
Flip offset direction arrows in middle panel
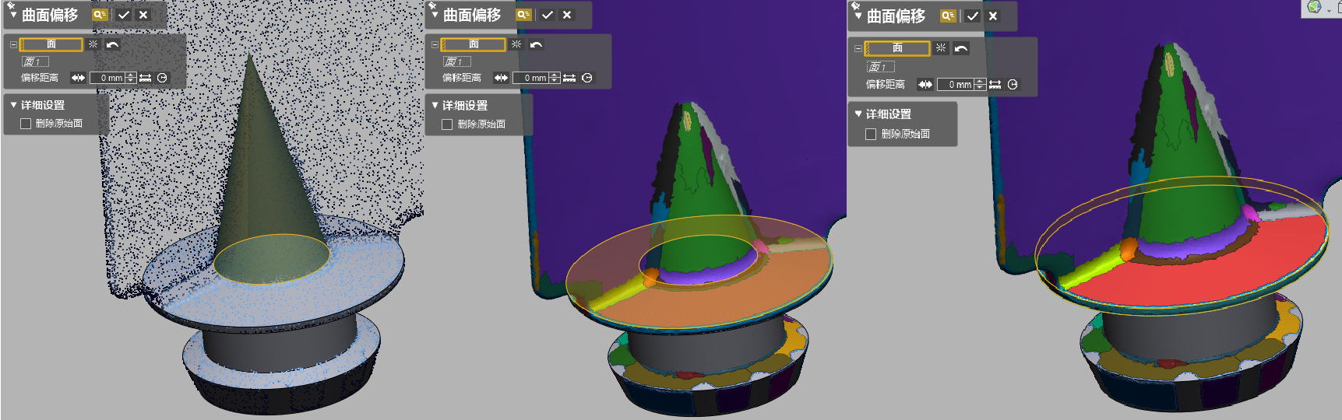tap(501, 78)
